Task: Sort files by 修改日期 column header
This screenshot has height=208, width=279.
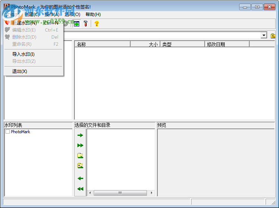Action: click(x=227, y=44)
